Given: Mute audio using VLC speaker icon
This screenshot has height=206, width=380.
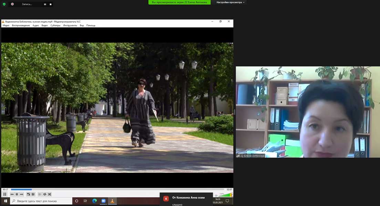Looking at the screenshot, I should (216, 195).
